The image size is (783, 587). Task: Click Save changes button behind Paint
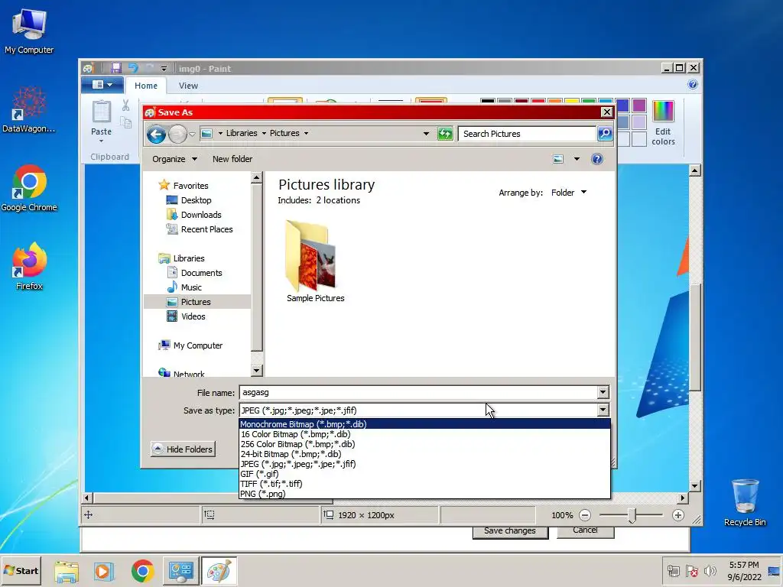(x=510, y=532)
